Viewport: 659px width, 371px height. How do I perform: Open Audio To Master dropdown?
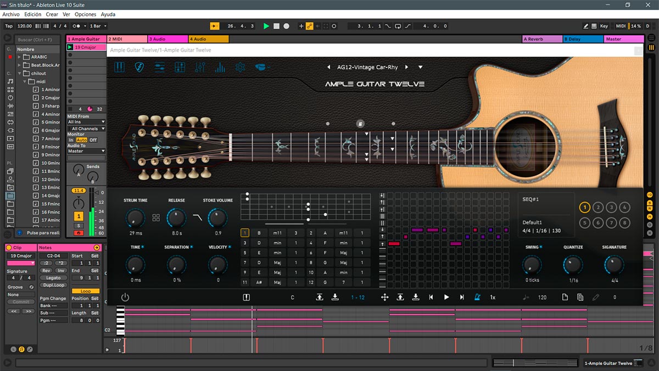coord(86,151)
